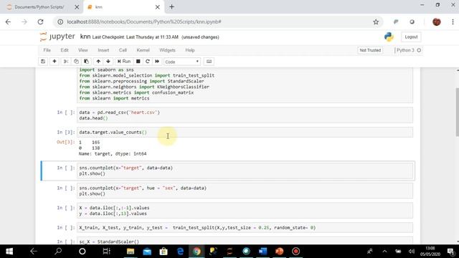Move selected cell down arrow

click(108, 62)
